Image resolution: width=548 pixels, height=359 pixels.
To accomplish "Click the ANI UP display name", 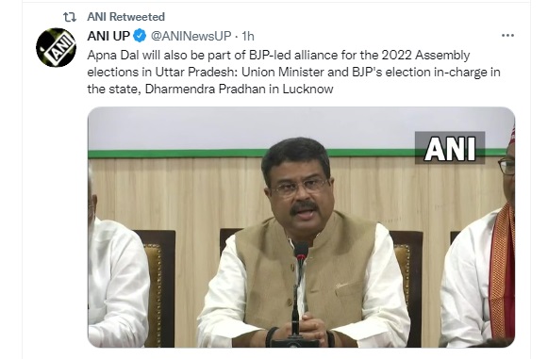I will click(108, 36).
